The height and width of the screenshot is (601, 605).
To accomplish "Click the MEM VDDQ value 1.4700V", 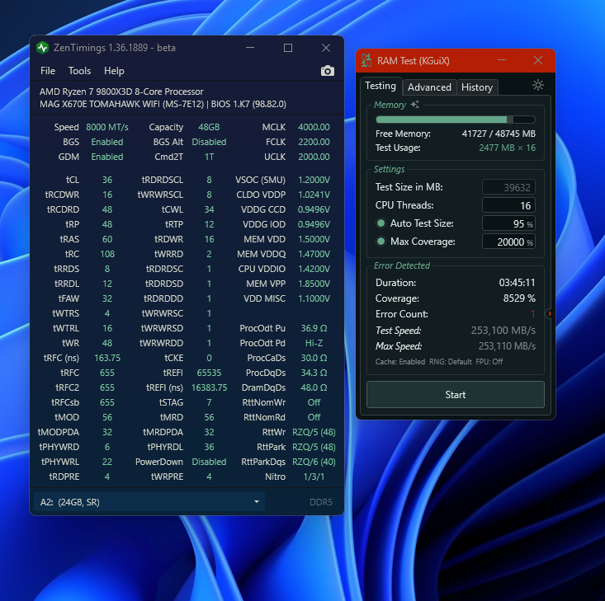I will (x=314, y=254).
